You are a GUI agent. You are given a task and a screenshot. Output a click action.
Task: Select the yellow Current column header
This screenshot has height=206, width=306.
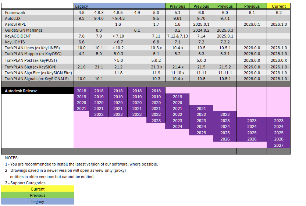278,6
